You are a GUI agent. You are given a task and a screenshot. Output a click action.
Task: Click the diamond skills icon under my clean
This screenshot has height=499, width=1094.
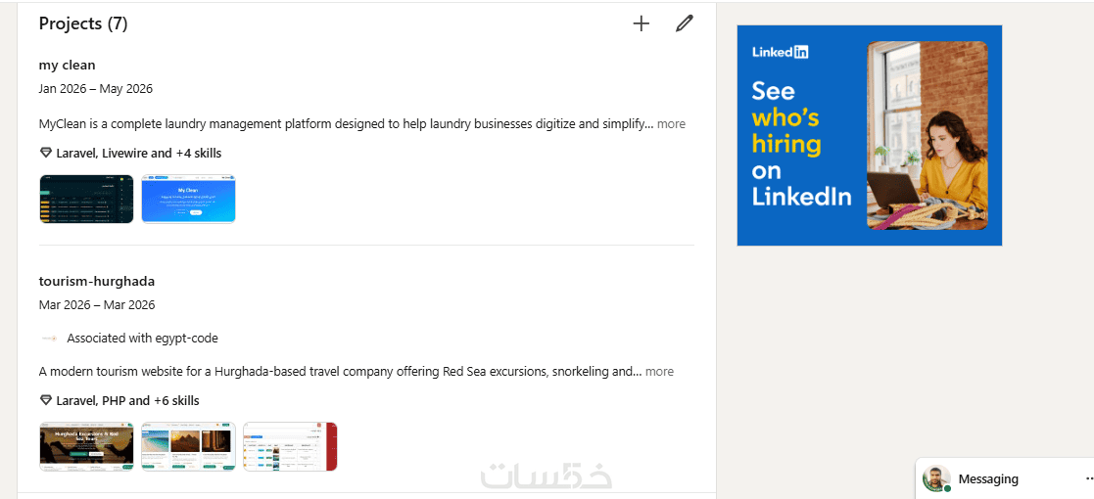(46, 153)
